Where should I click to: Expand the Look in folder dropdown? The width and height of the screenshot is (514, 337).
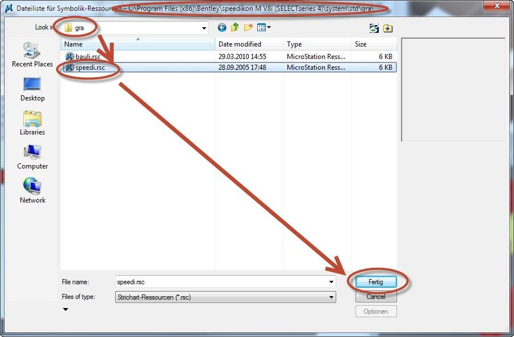pyautogui.click(x=204, y=28)
